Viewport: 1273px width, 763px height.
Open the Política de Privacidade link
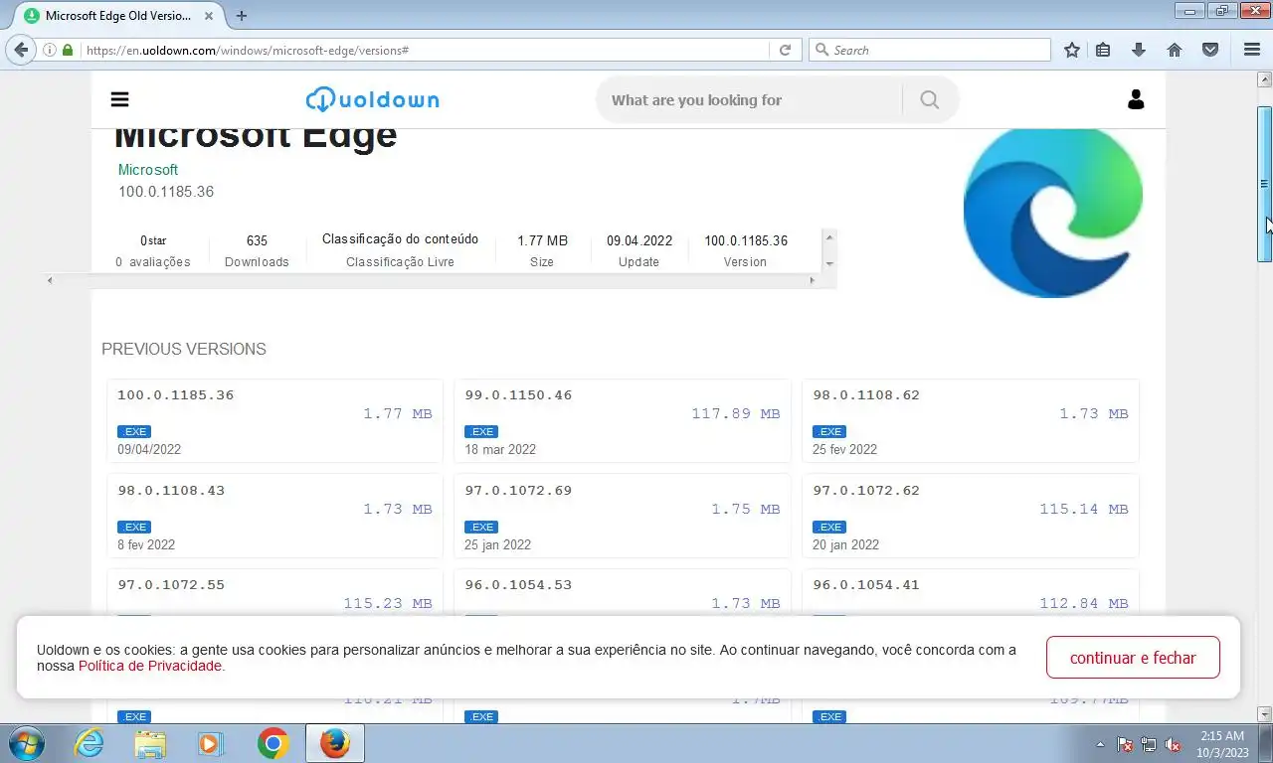pos(150,666)
